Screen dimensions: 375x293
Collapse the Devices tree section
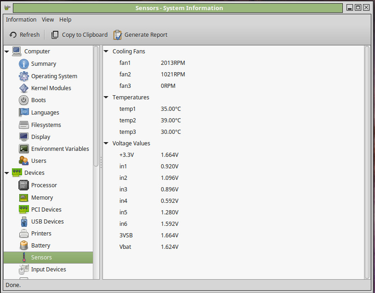7,173
